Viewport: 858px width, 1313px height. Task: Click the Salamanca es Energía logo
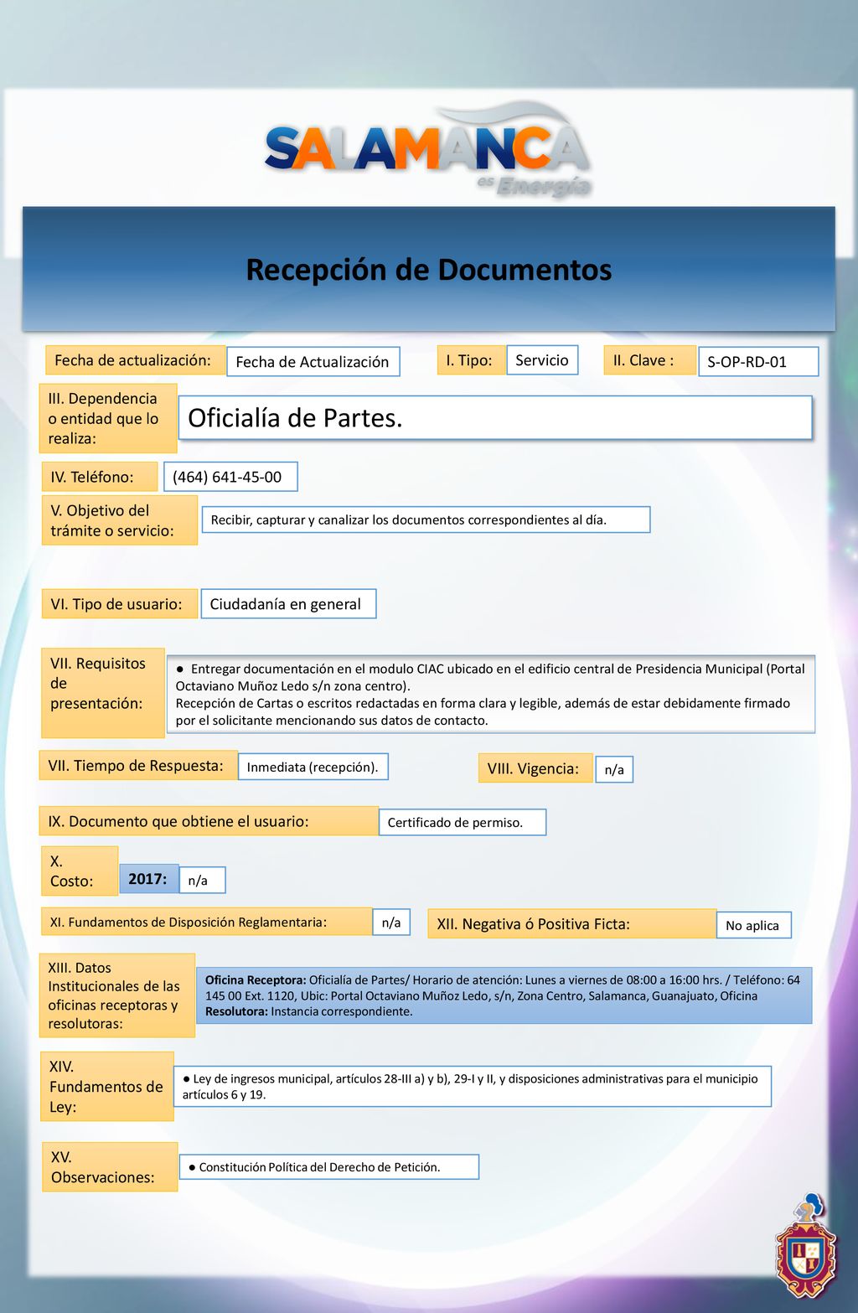click(428, 150)
